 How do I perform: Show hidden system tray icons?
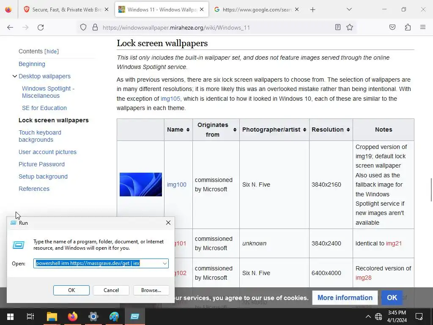(x=368, y=317)
